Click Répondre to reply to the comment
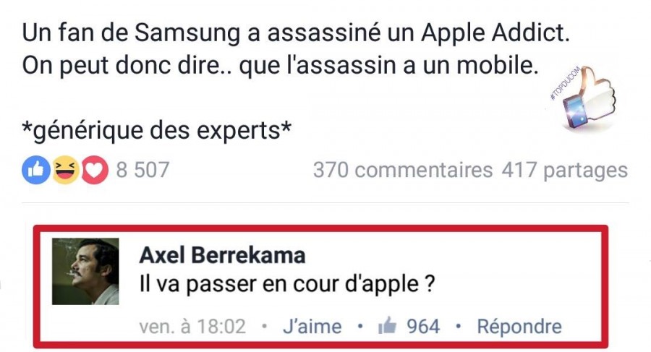Screen dimensions: 651x352 [519, 326]
